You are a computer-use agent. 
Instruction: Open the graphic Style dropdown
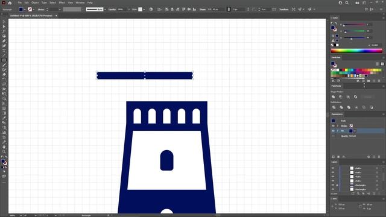(144, 10)
